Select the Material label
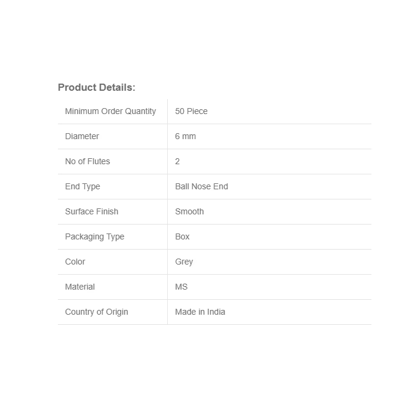This screenshot has height=418, width=418. point(80,287)
